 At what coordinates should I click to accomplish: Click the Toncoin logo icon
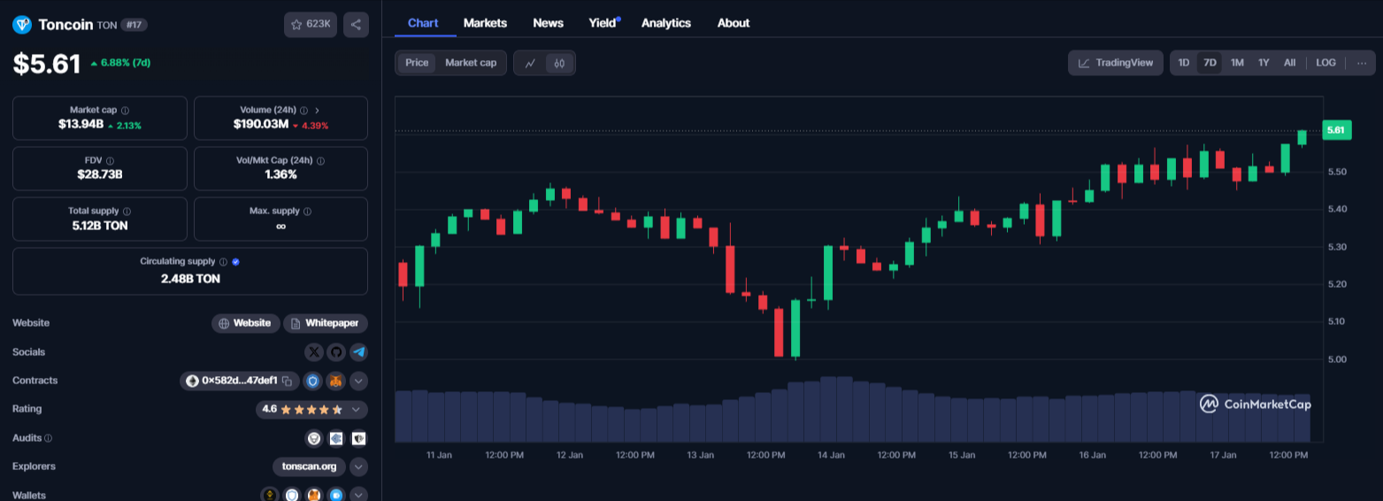click(x=21, y=25)
